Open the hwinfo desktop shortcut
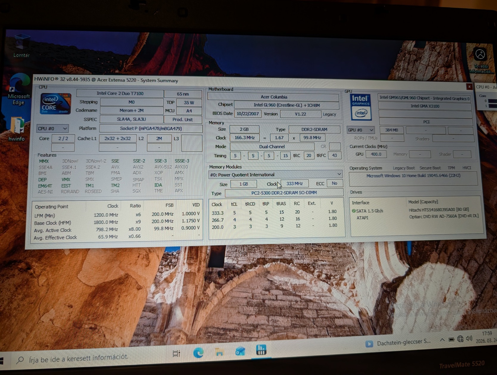The image size is (497, 375). (17, 128)
